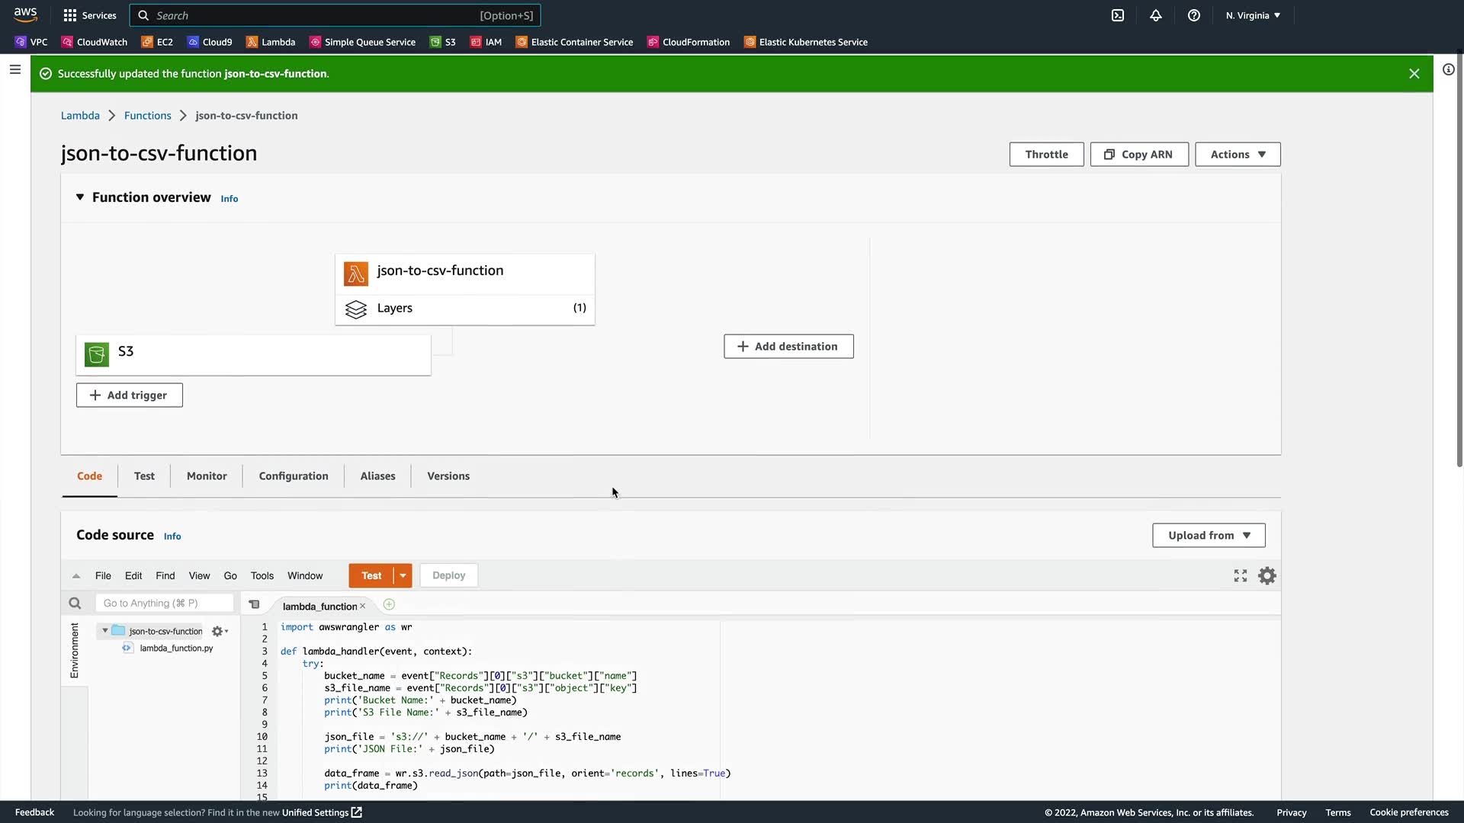Click the Go to Anything field
Image resolution: width=1464 pixels, height=823 pixels.
click(164, 604)
